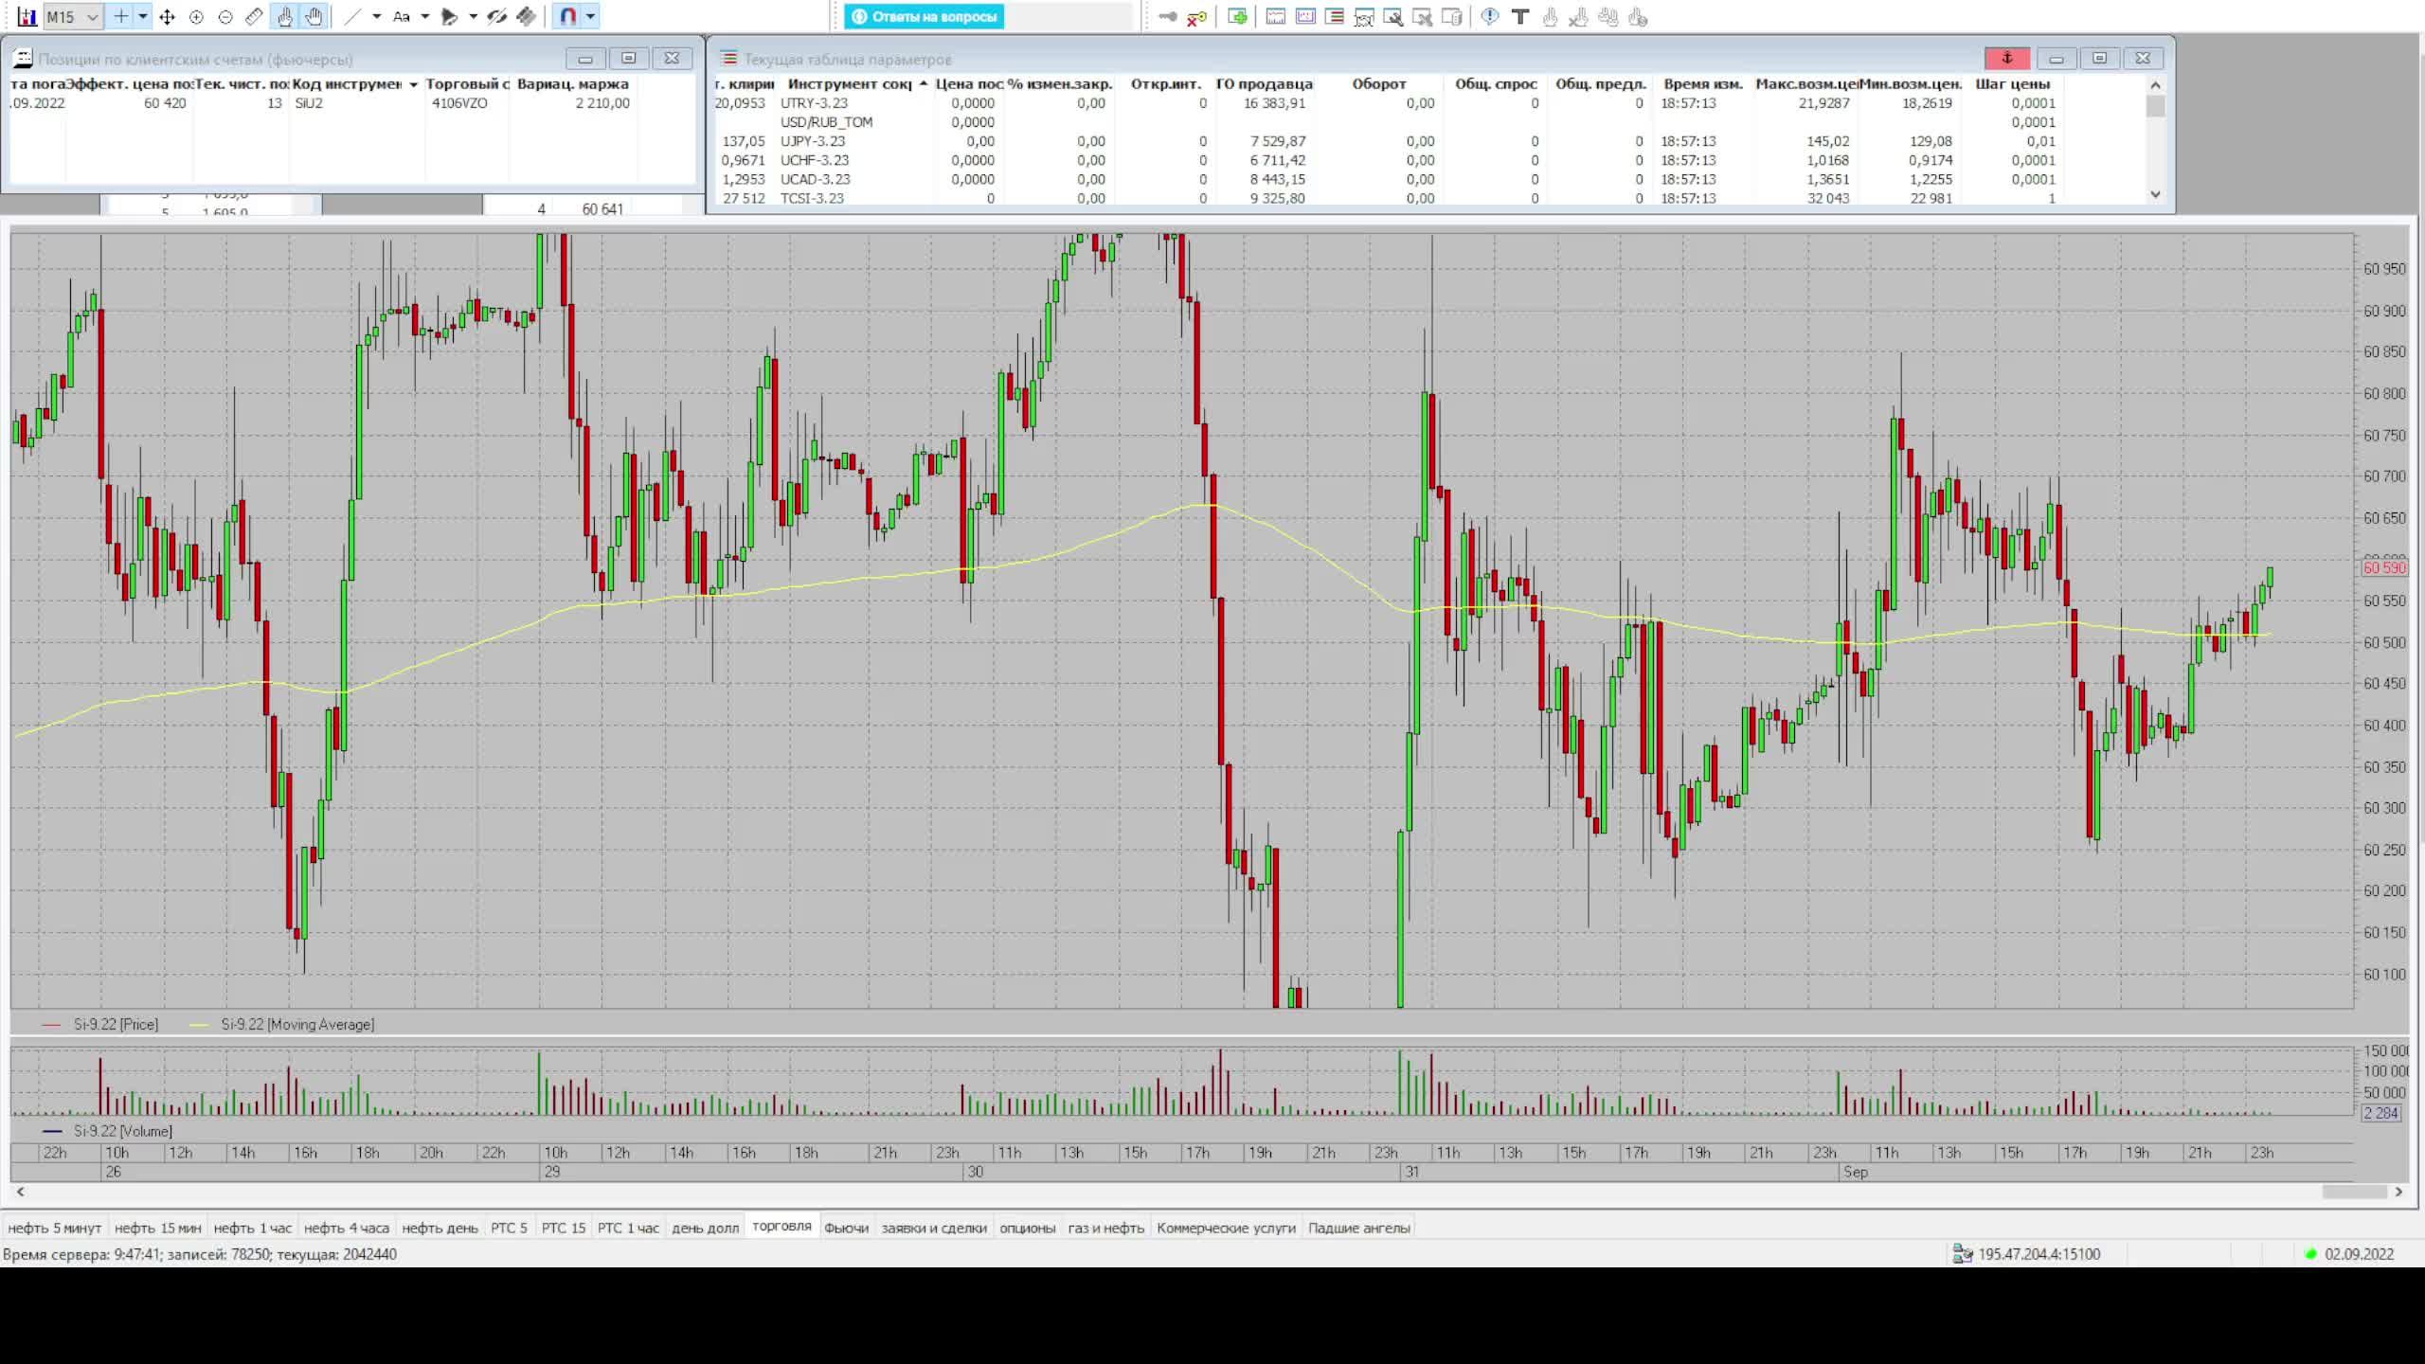Click the Обмен column header
The image size is (2425, 1364).
pos(1378,84)
